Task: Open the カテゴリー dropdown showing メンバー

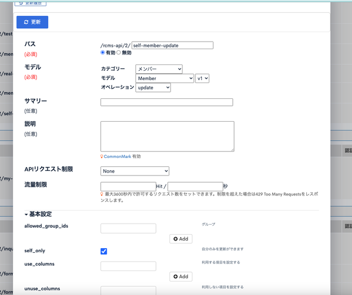Action: tap(159, 69)
